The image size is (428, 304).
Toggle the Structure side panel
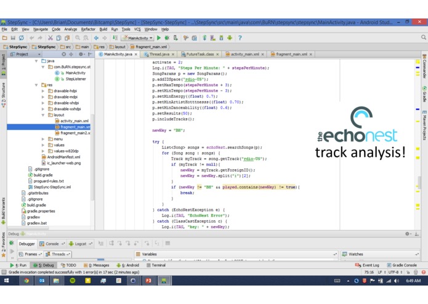pos(3,95)
